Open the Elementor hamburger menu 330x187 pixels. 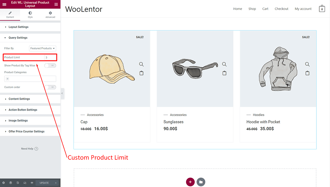pyautogui.click(x=4, y=4)
